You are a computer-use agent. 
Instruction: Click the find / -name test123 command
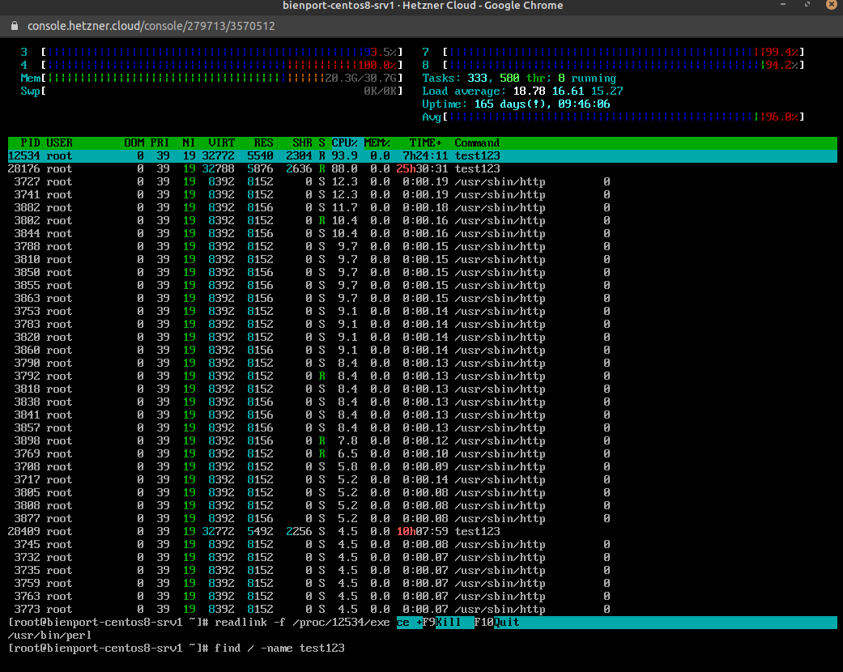coord(279,649)
